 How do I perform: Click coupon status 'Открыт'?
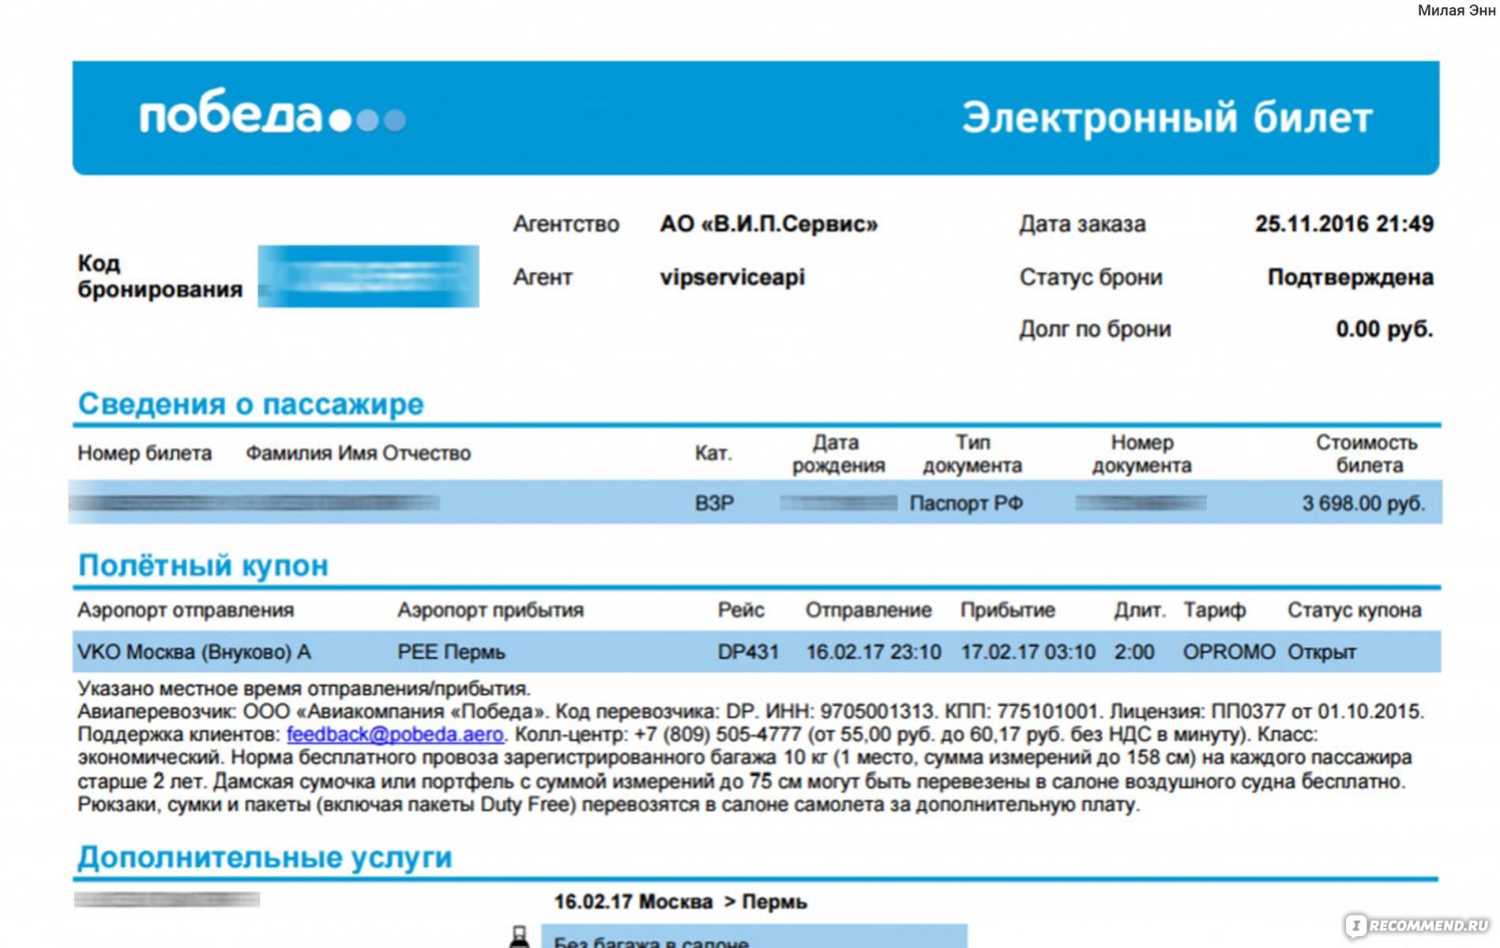coord(1321,653)
